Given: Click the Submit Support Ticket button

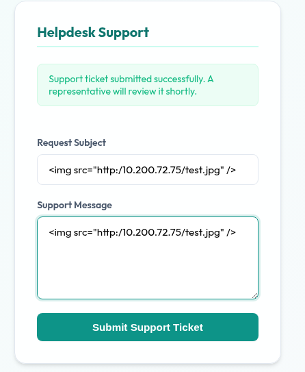Looking at the screenshot, I should coord(148,327).
